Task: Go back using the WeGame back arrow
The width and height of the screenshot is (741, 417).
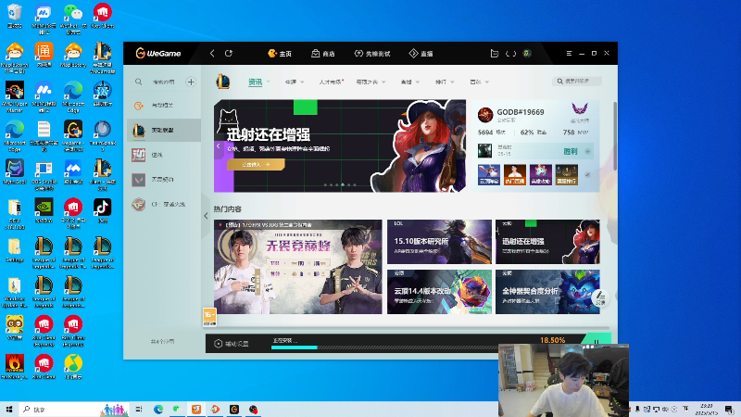Action: pos(212,54)
